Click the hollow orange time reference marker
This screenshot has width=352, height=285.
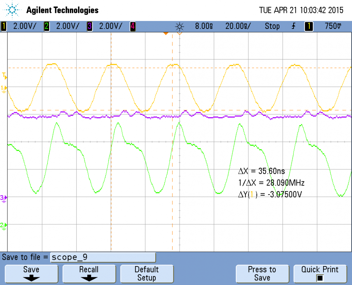(180, 33)
